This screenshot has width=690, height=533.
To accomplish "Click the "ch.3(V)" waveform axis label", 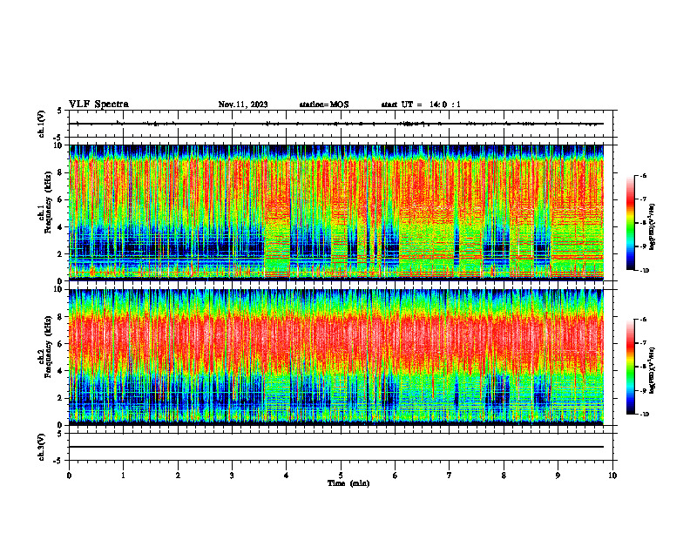I will pyautogui.click(x=42, y=447).
